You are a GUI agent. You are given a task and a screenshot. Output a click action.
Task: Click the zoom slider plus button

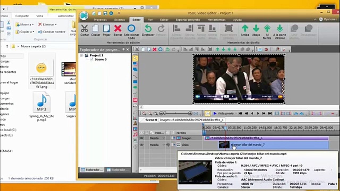(x=190, y=113)
